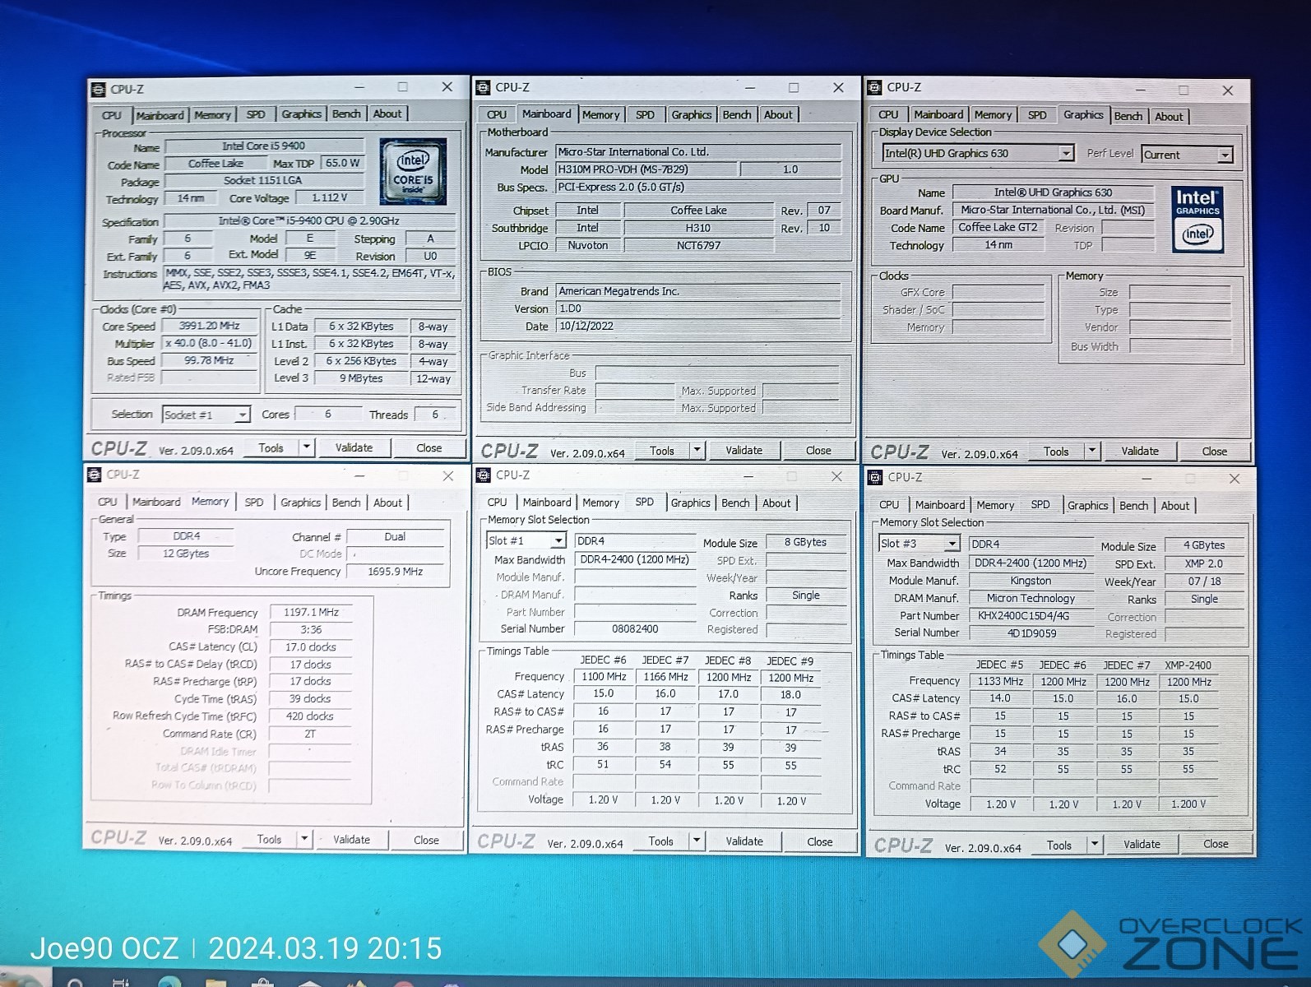Screen dimensions: 1311x987
Task: Click the BIOS Date value '10/12/2022'
Action: pos(698,326)
